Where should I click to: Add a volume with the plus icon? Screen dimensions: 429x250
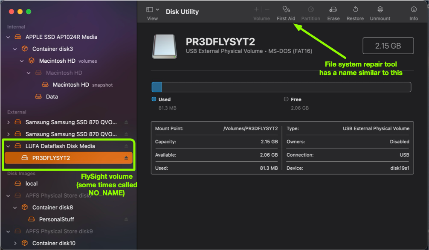tap(256, 9)
